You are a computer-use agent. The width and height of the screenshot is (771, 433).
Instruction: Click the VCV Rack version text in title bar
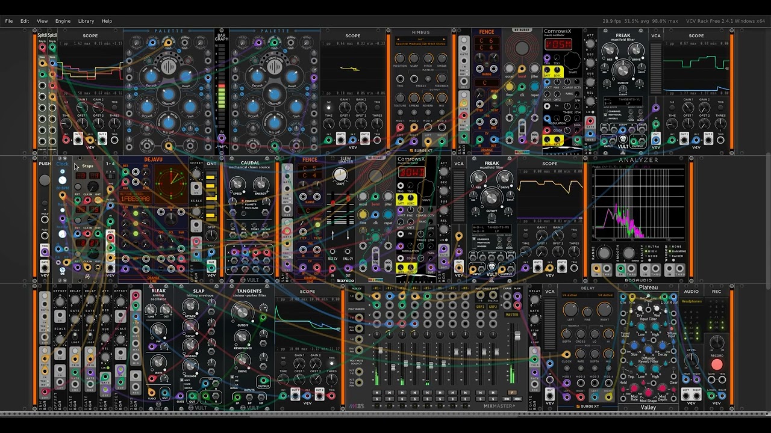pyautogui.click(x=725, y=21)
